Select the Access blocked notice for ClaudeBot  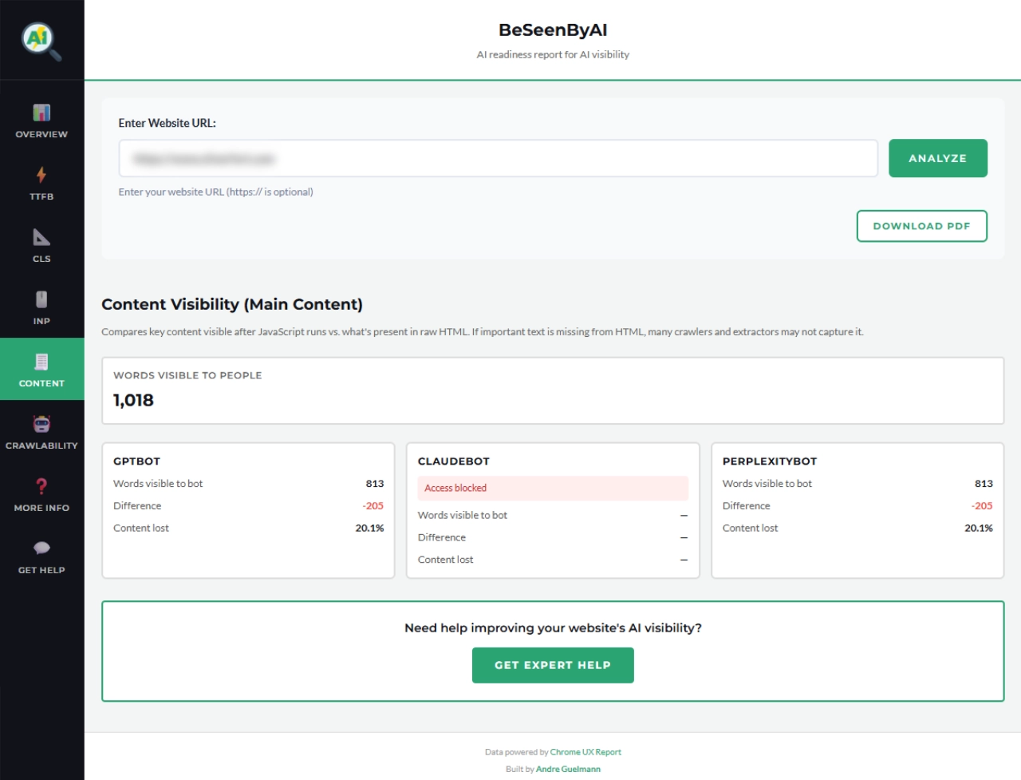[553, 487]
